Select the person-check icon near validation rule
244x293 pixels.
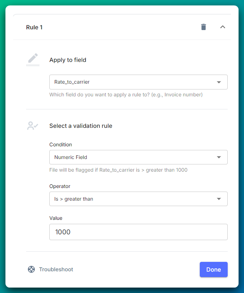[33, 125]
